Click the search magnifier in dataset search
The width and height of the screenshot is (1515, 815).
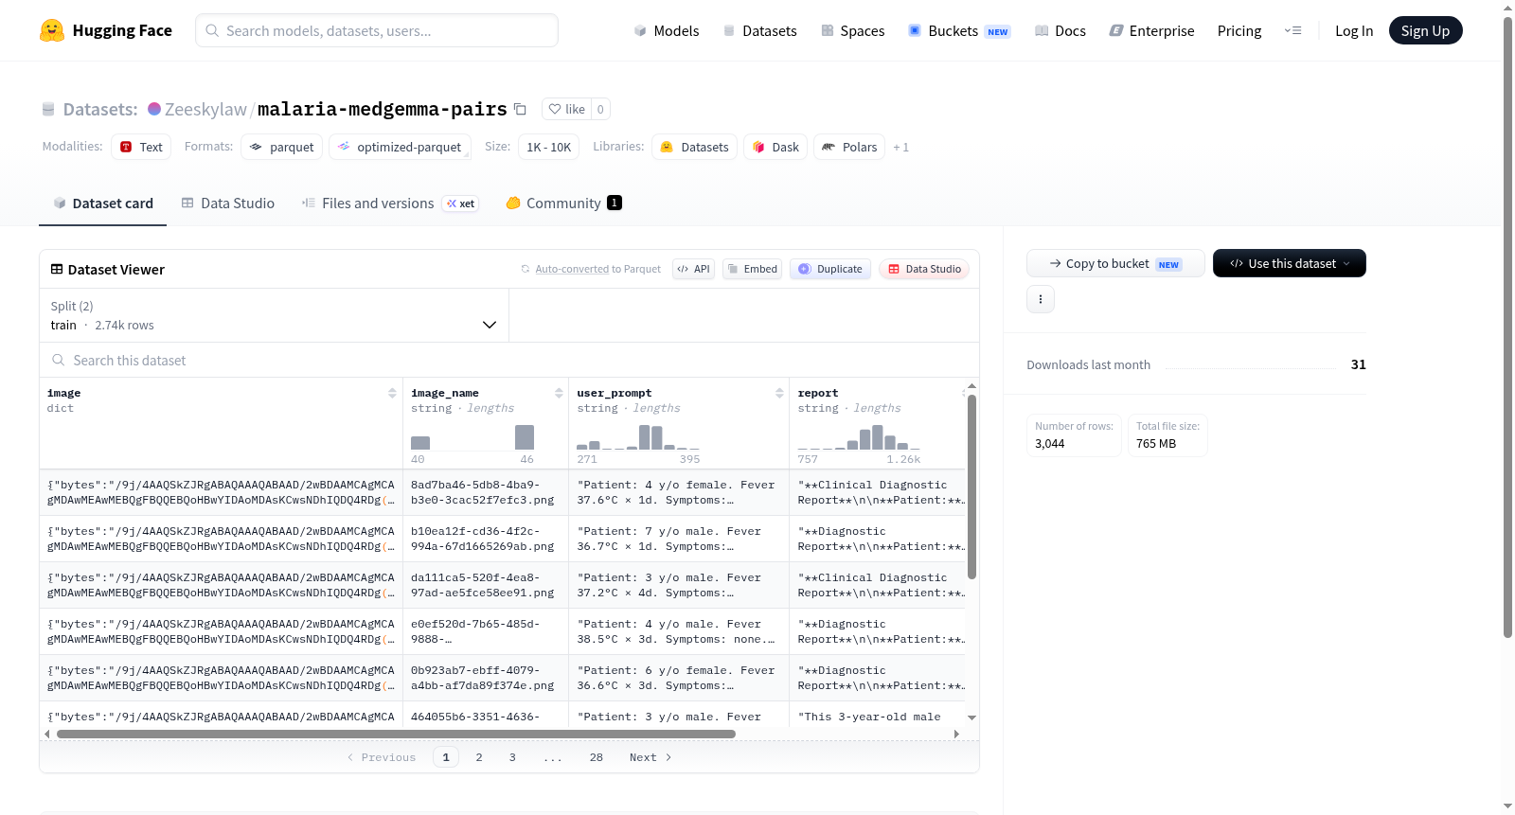pos(59,360)
